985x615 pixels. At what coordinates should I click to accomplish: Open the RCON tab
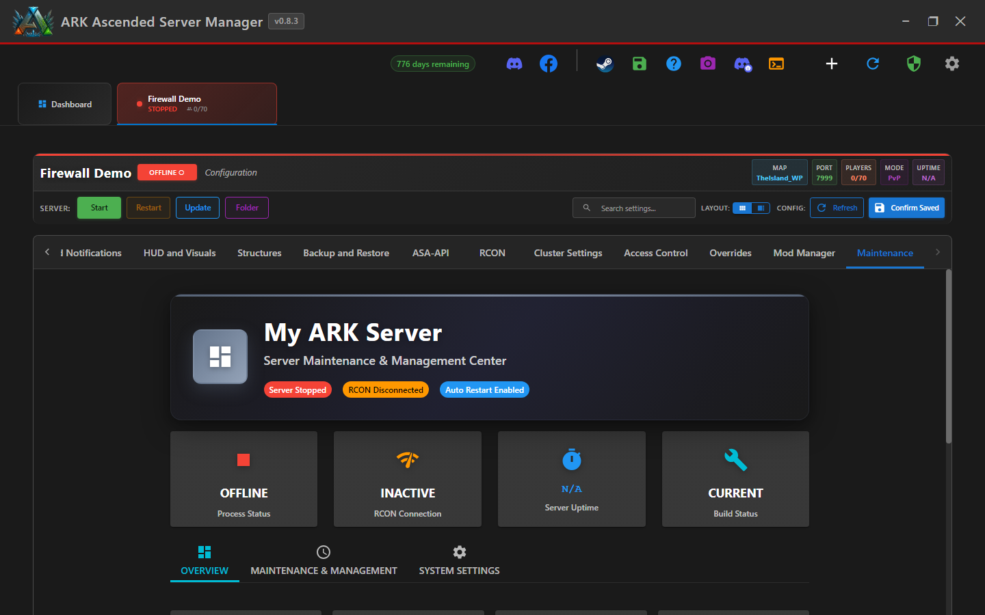click(x=492, y=253)
